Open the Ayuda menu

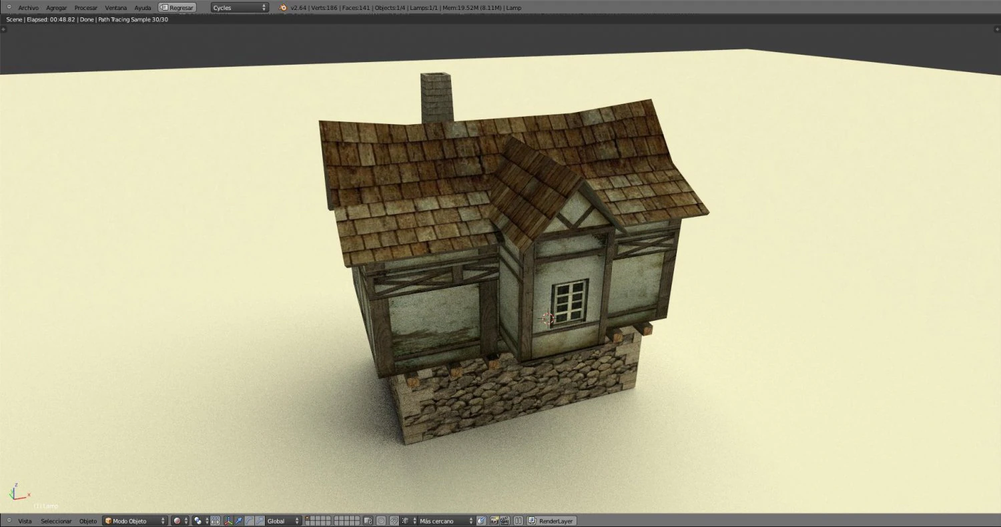[143, 7]
